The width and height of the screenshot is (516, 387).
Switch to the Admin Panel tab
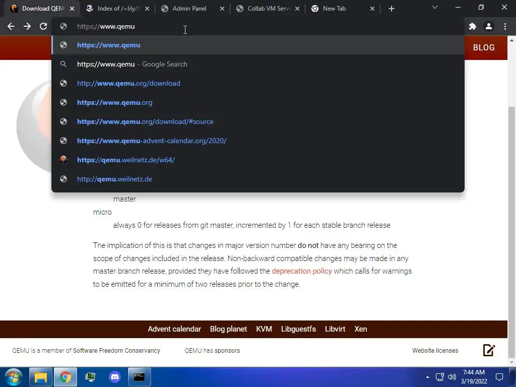pyautogui.click(x=192, y=9)
